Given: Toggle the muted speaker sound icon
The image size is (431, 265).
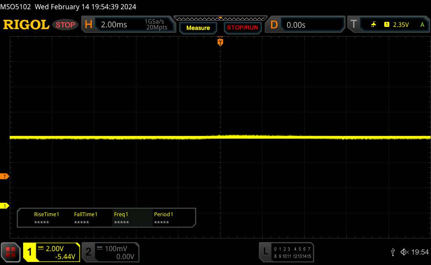Looking at the screenshot, I should (x=404, y=252).
